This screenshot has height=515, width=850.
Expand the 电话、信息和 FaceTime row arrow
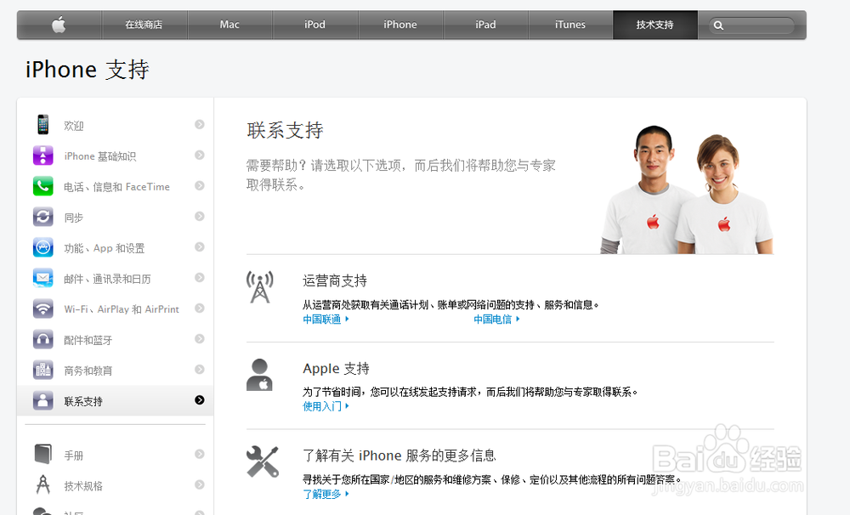tap(200, 185)
